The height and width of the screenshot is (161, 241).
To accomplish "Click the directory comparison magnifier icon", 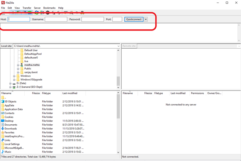I will coord(71,13).
